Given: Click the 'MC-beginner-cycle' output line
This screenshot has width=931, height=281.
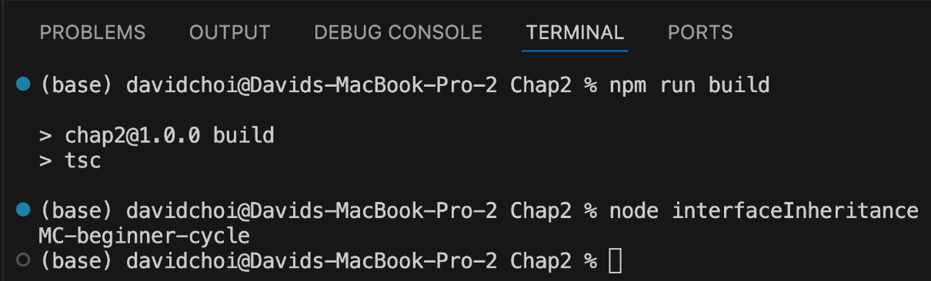Looking at the screenshot, I should pos(144,236).
